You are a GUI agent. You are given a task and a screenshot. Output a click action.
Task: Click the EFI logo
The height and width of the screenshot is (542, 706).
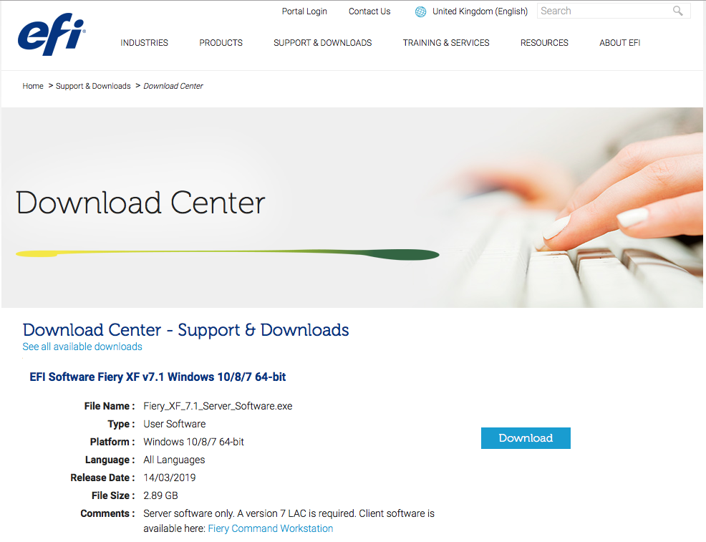52,34
